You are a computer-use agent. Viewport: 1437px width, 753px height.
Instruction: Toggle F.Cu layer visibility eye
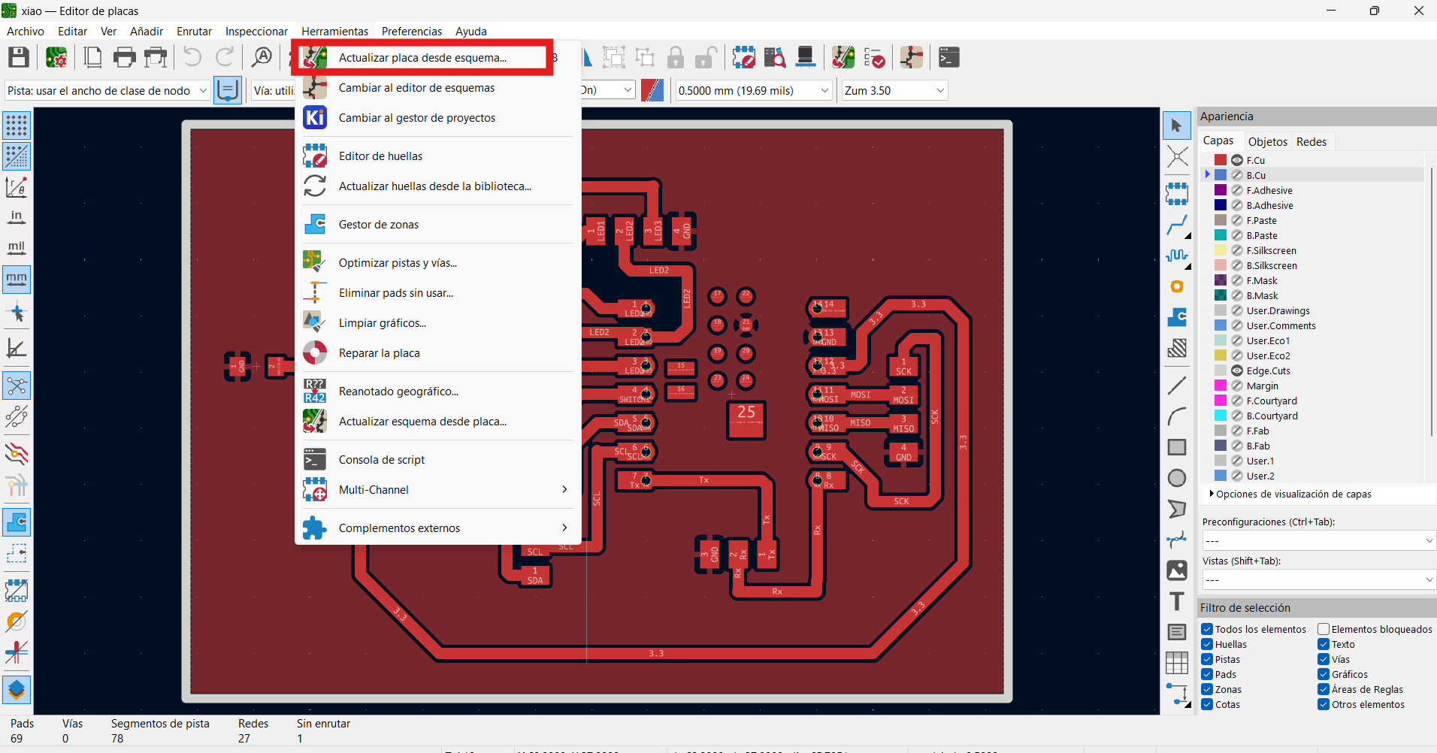[x=1237, y=160]
